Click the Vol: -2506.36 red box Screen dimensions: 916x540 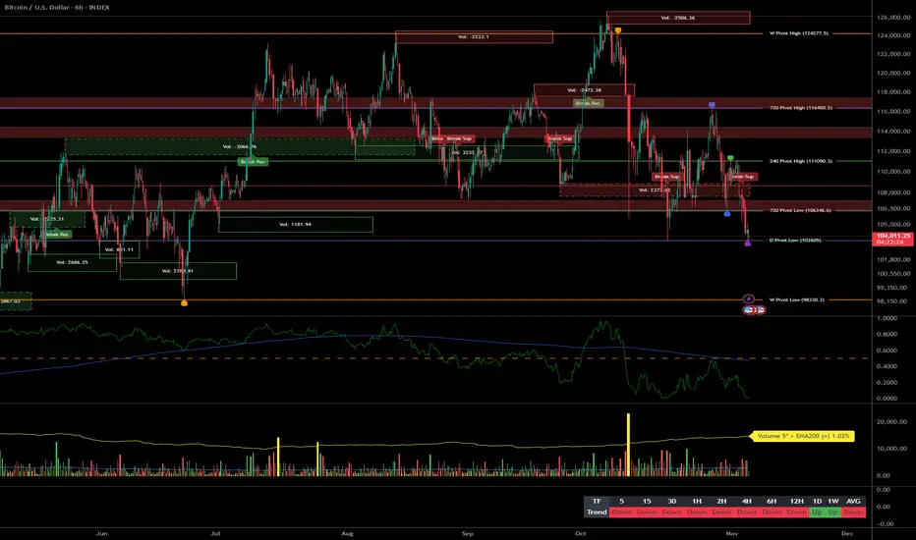[x=678, y=18]
